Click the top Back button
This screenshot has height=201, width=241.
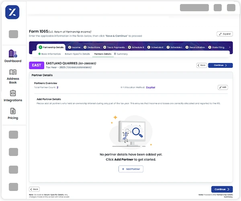pos(202,66)
